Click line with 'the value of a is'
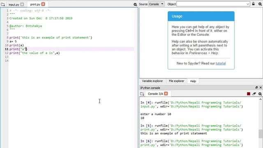263x148 pixels. (x=35, y=53)
